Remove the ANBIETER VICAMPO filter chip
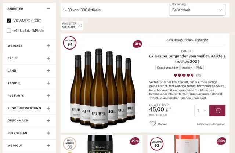The image size is (235, 153). [x=80, y=25]
